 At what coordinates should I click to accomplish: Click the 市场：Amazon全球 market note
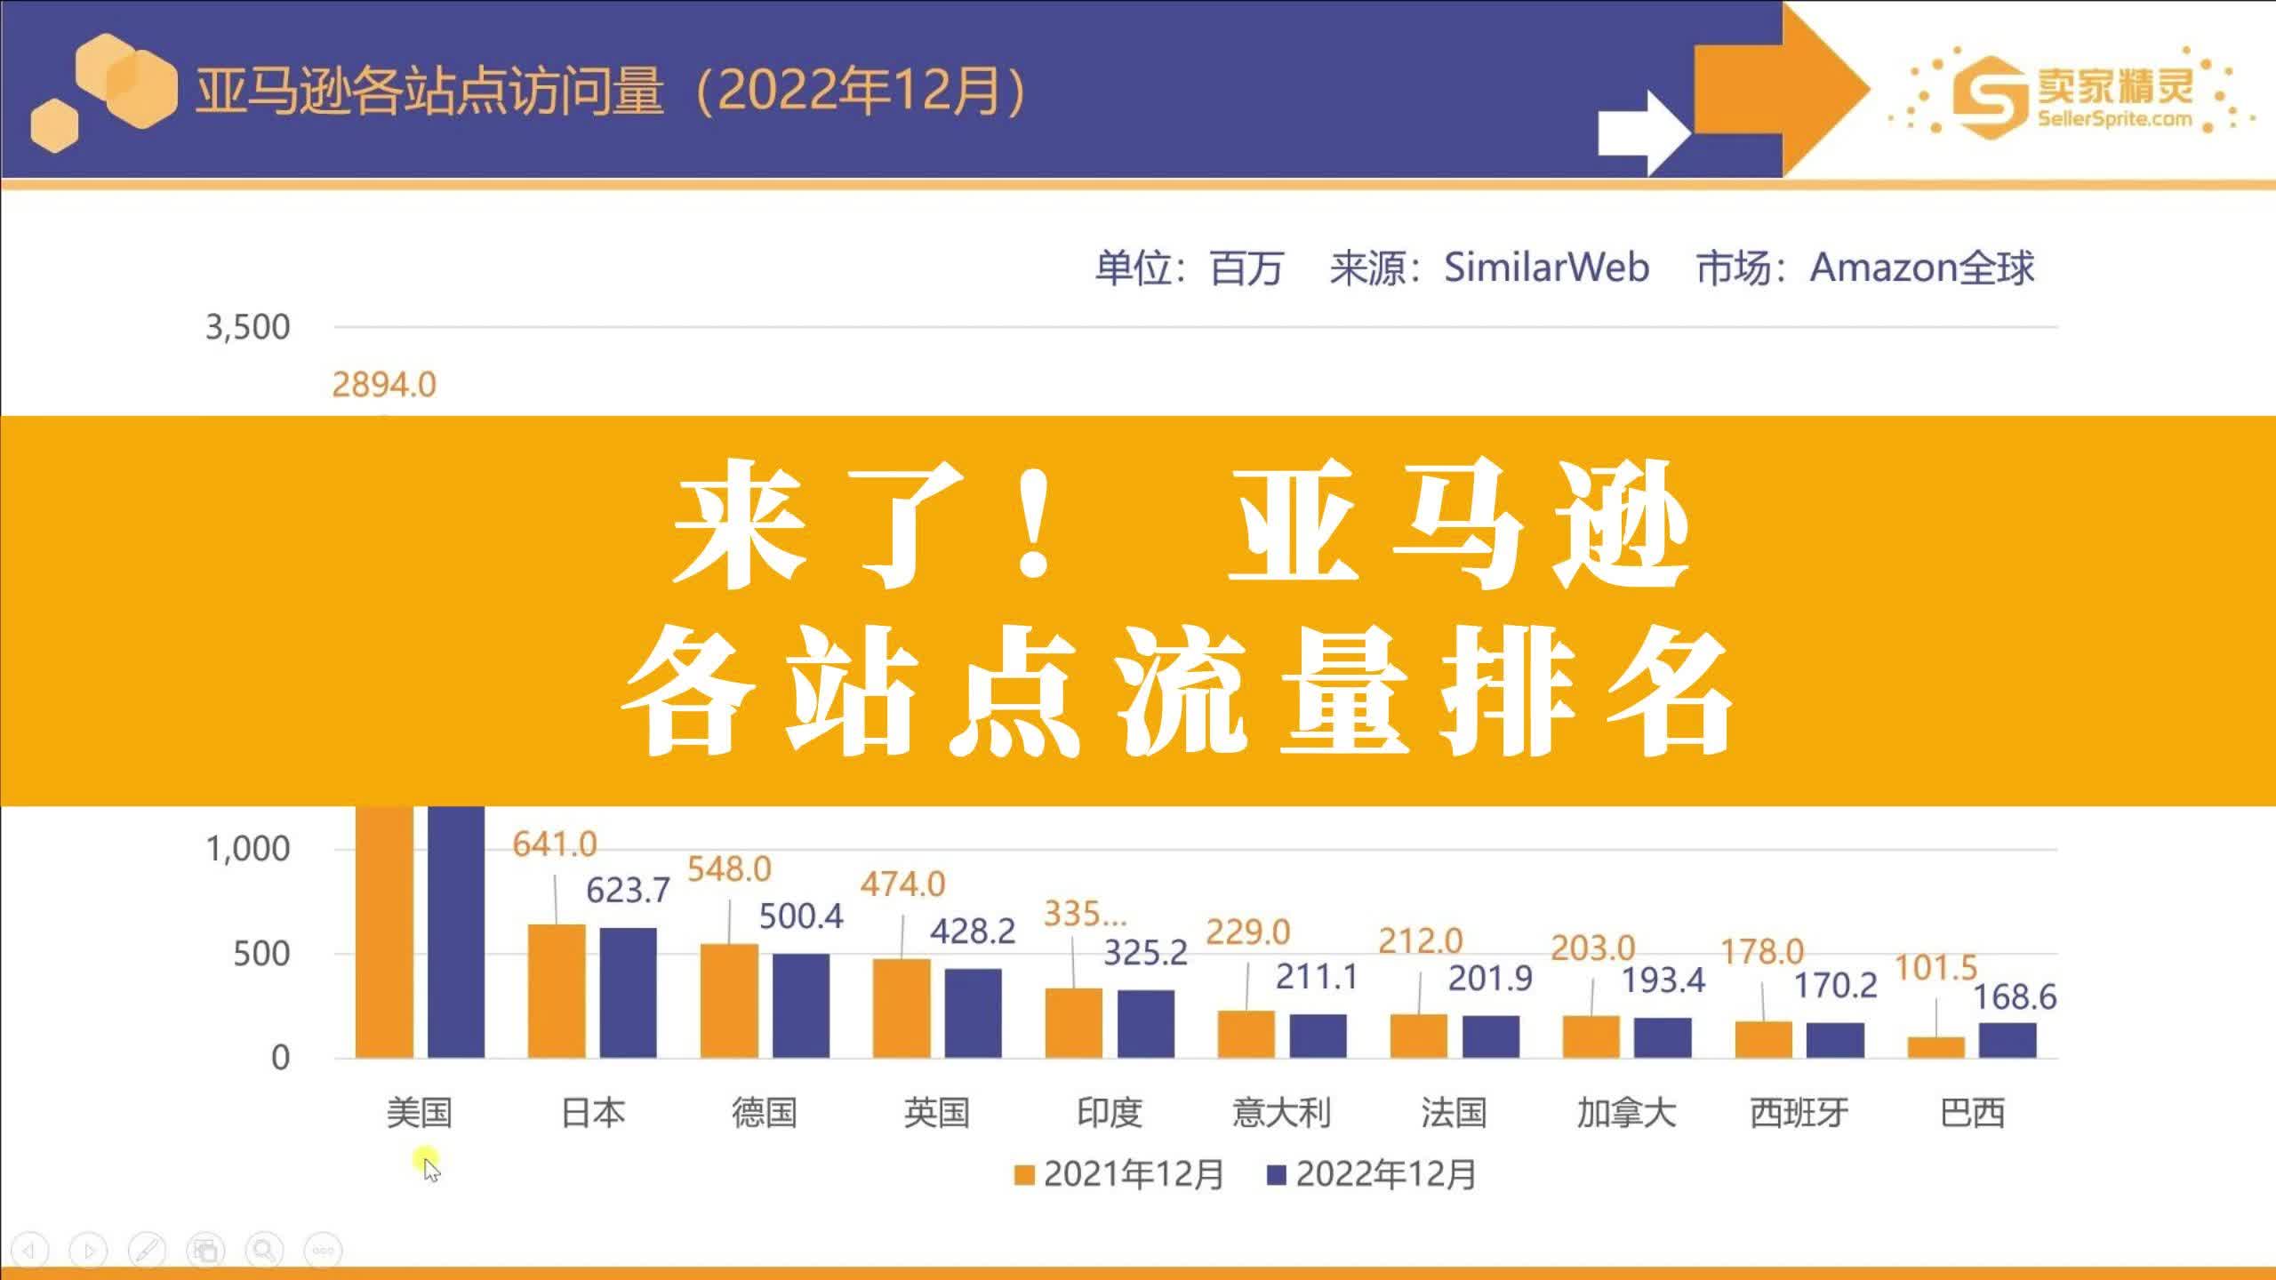point(1865,268)
